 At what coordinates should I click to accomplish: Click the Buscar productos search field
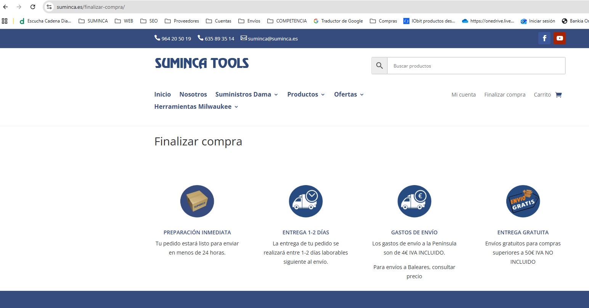[476, 66]
